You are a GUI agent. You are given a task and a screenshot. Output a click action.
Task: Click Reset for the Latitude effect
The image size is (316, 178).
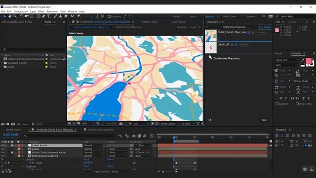coord(86,159)
